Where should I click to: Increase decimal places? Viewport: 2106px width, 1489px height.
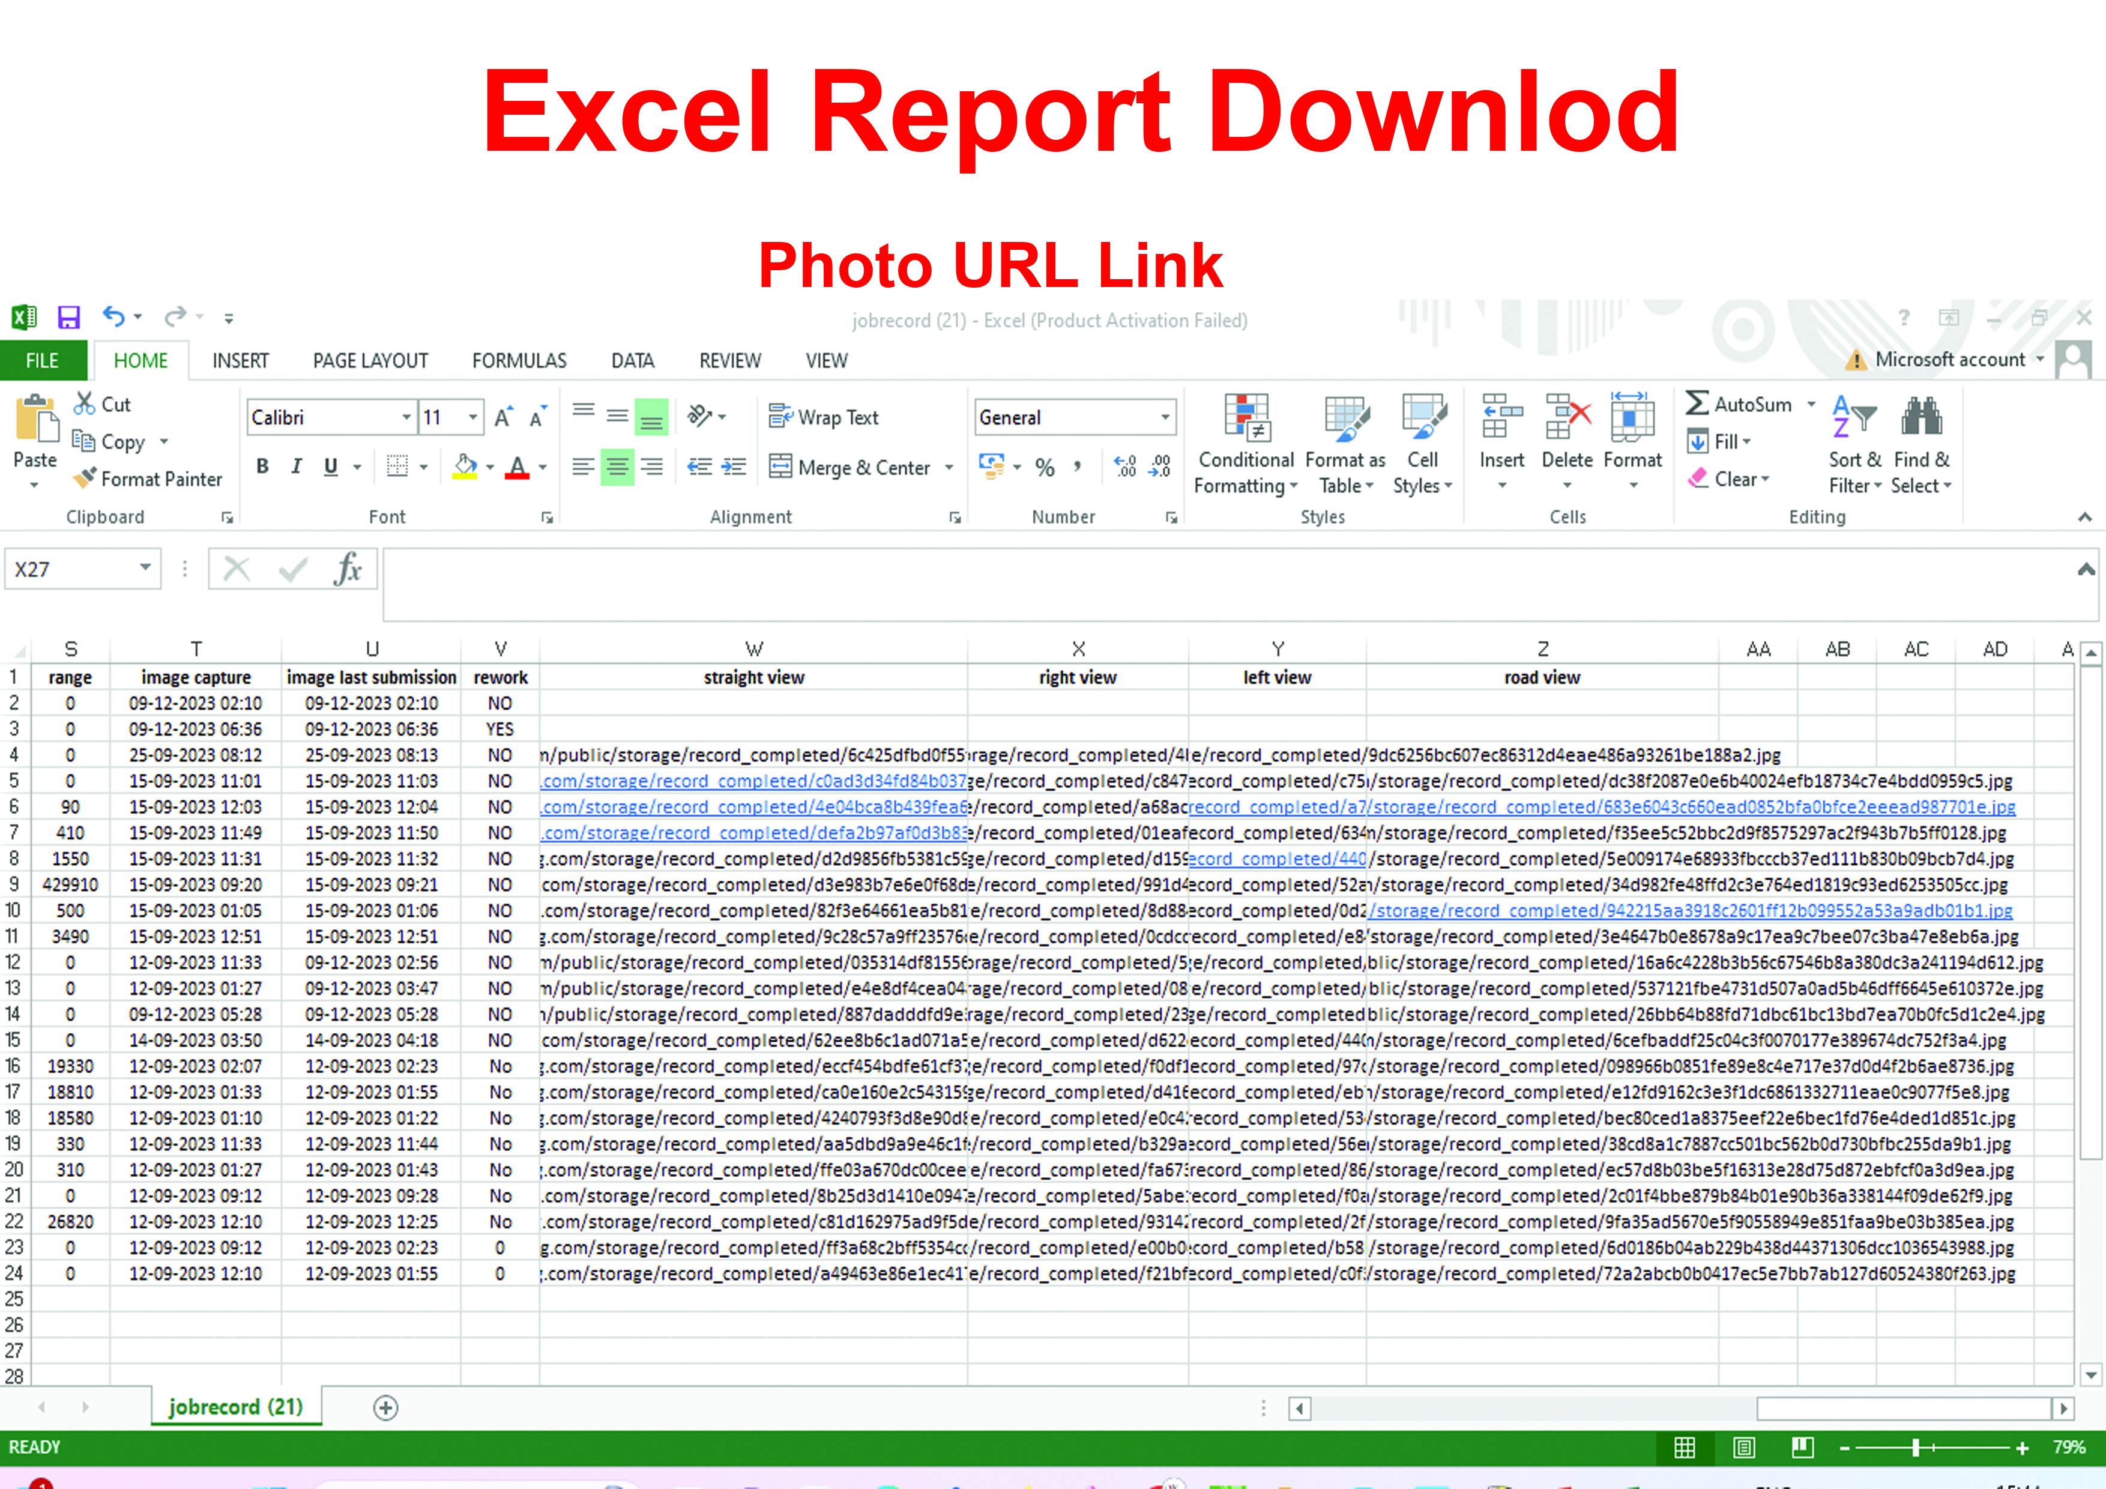coord(1126,467)
